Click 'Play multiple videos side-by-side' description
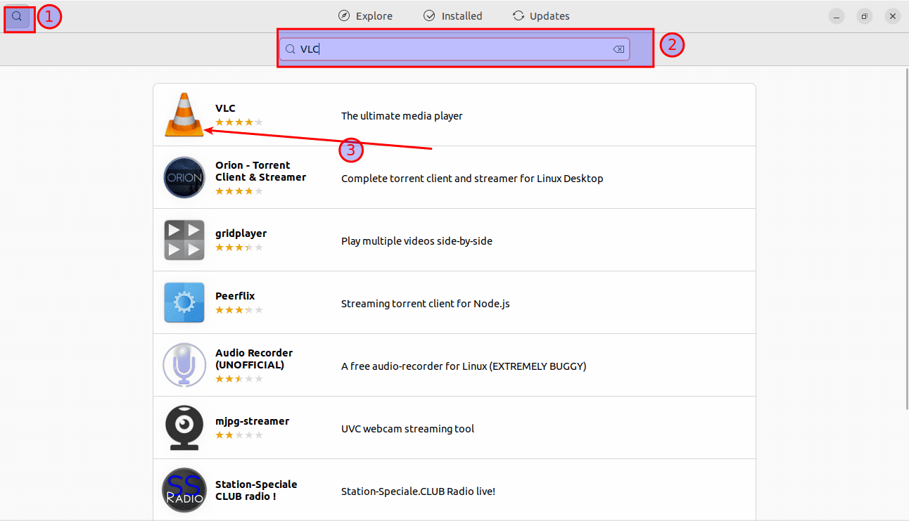This screenshot has width=909, height=521. pyautogui.click(x=417, y=241)
